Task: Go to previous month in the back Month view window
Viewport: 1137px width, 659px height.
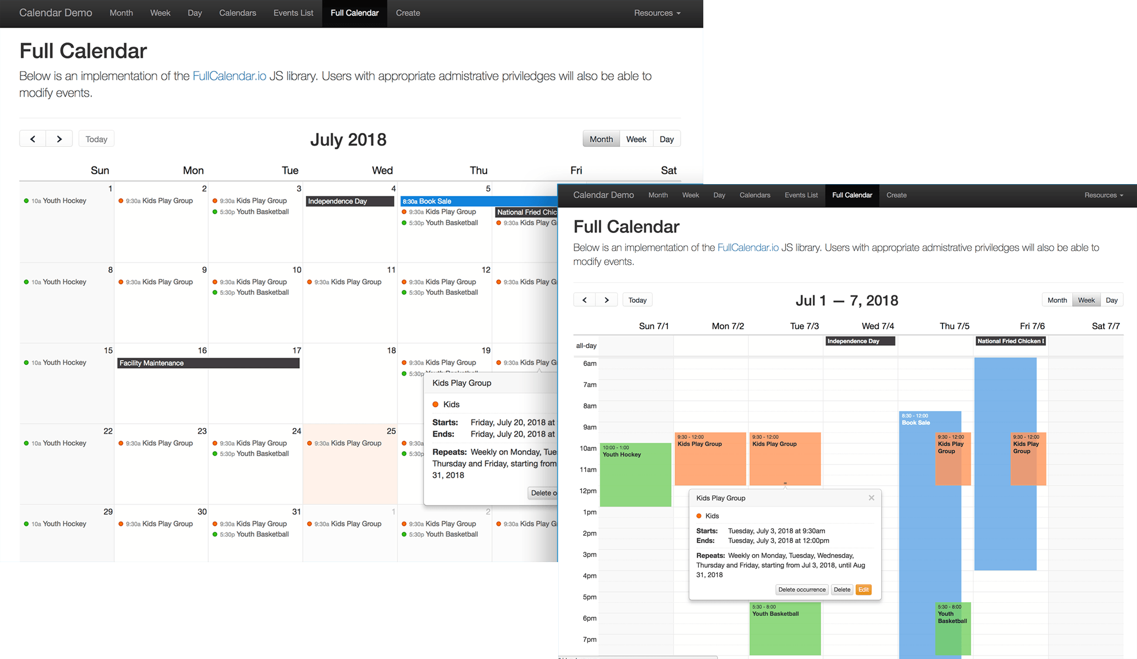Action: (x=33, y=139)
